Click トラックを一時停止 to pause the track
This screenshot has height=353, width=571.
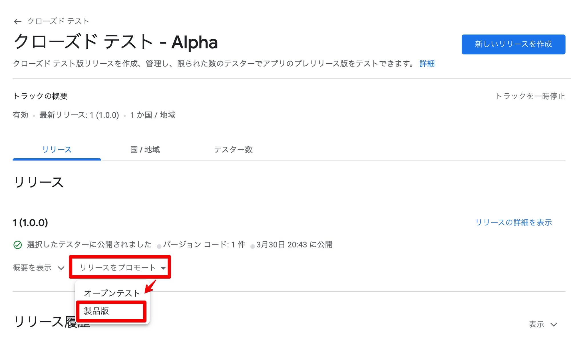pos(530,96)
